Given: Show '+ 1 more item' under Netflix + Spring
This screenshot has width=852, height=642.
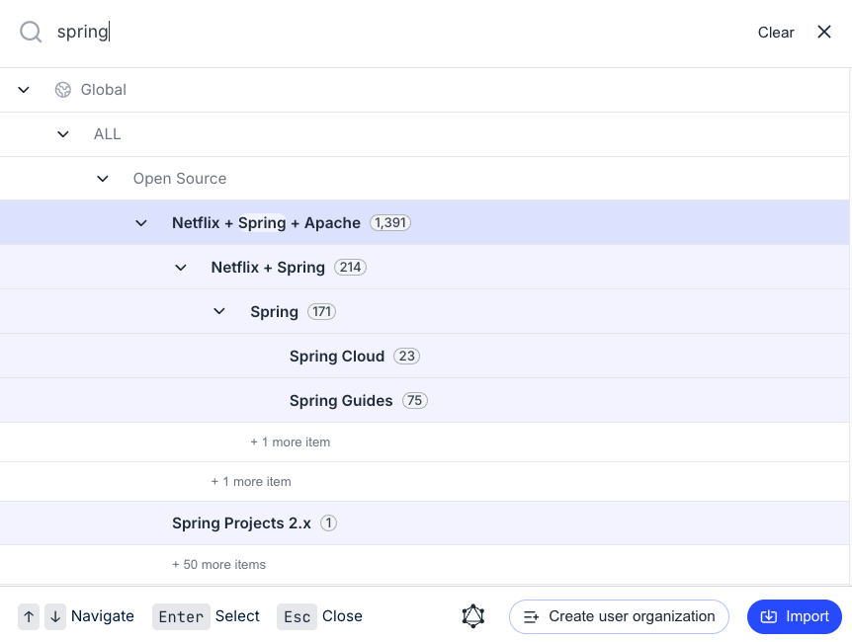Looking at the screenshot, I should pos(251,482).
